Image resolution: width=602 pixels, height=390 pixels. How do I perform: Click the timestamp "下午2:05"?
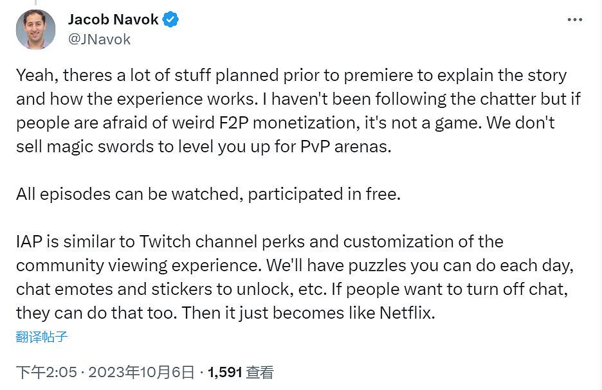[46, 372]
